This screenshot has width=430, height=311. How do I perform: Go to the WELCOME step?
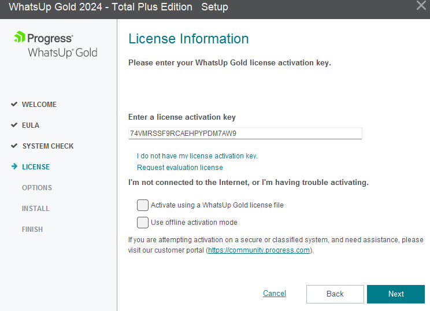tap(39, 105)
